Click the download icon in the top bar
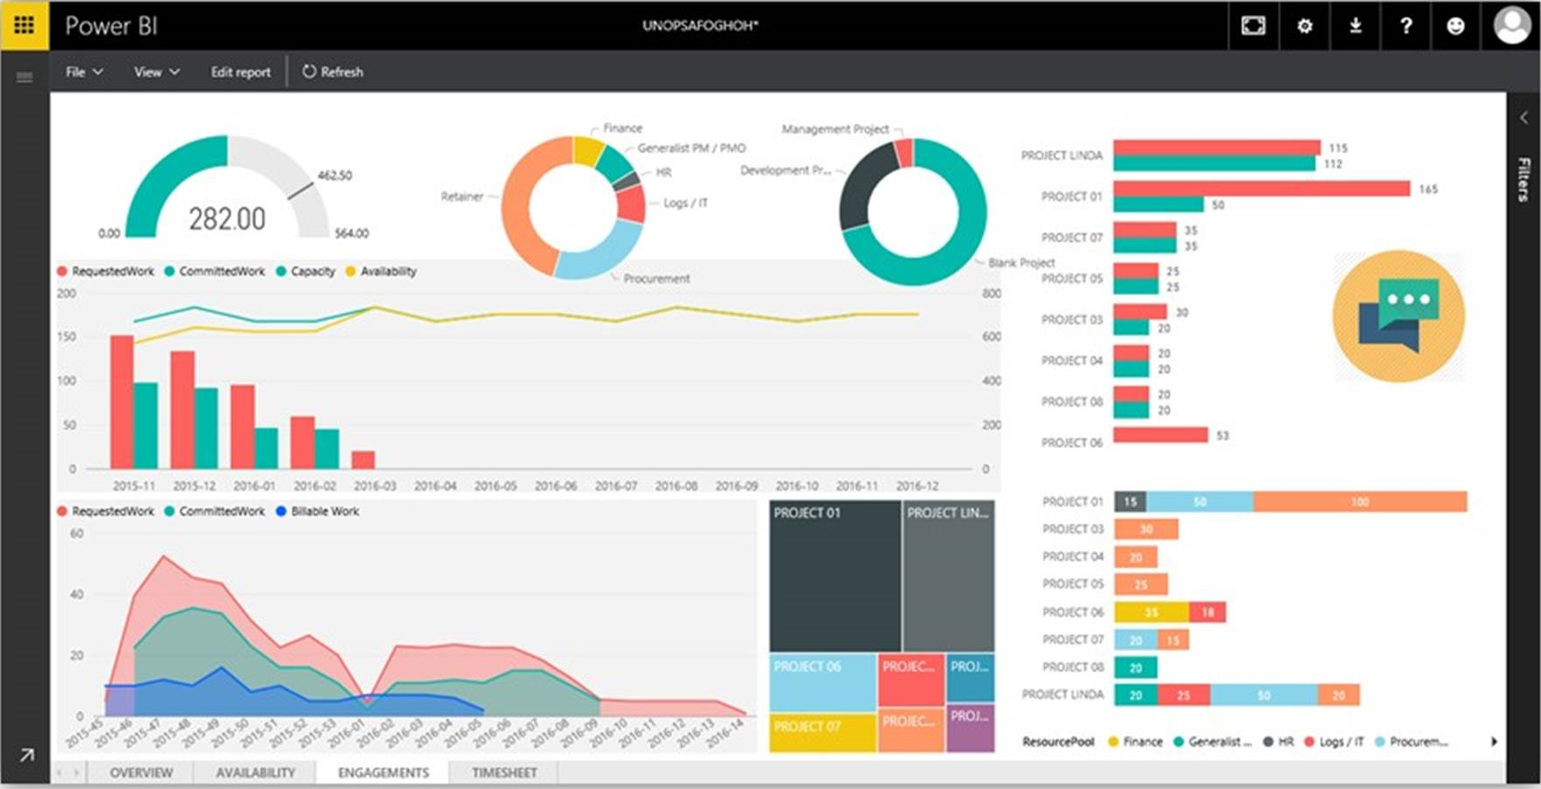The height and width of the screenshot is (789, 1541). tap(1355, 25)
